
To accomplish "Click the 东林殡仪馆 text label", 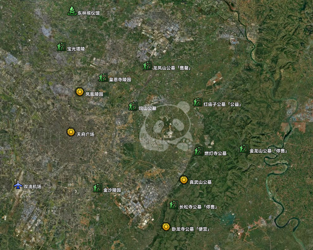I will click(x=89, y=13).
